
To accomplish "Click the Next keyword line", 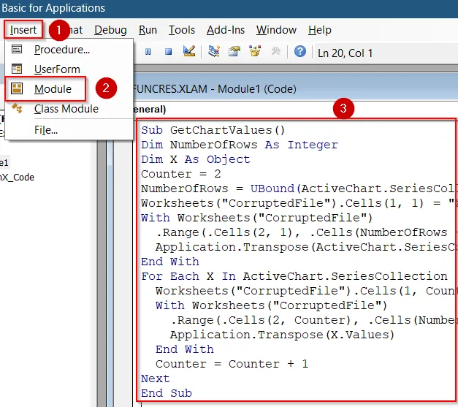I will coord(155,379).
